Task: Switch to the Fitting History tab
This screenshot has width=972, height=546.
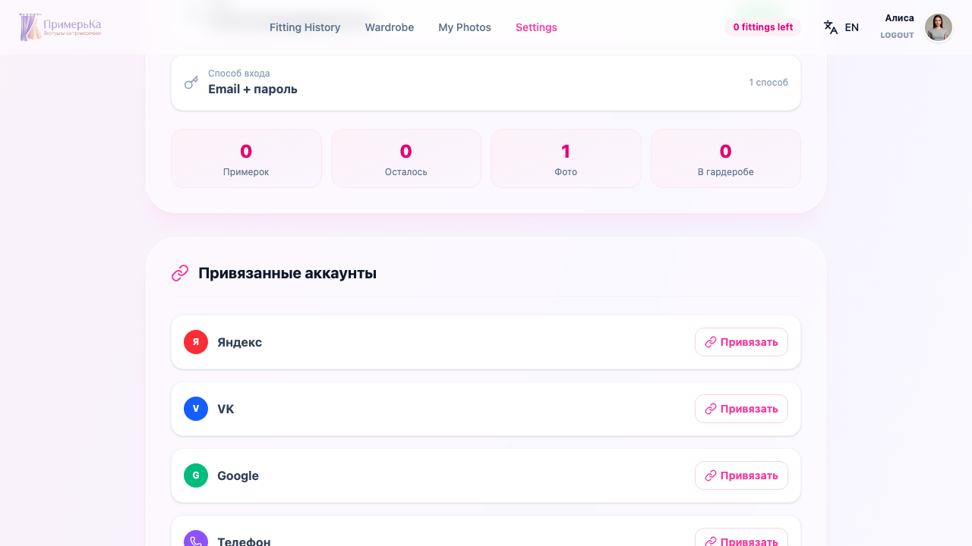Action: pyautogui.click(x=305, y=27)
